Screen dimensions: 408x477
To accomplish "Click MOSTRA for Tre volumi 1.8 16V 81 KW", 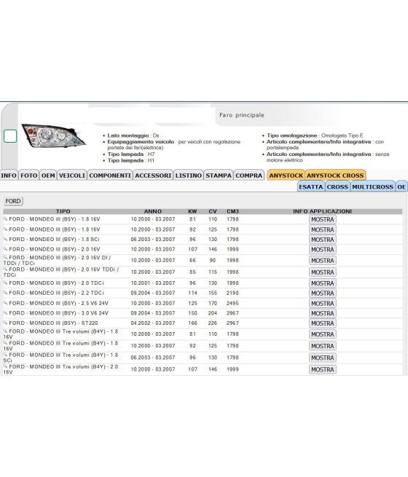I will tap(323, 334).
